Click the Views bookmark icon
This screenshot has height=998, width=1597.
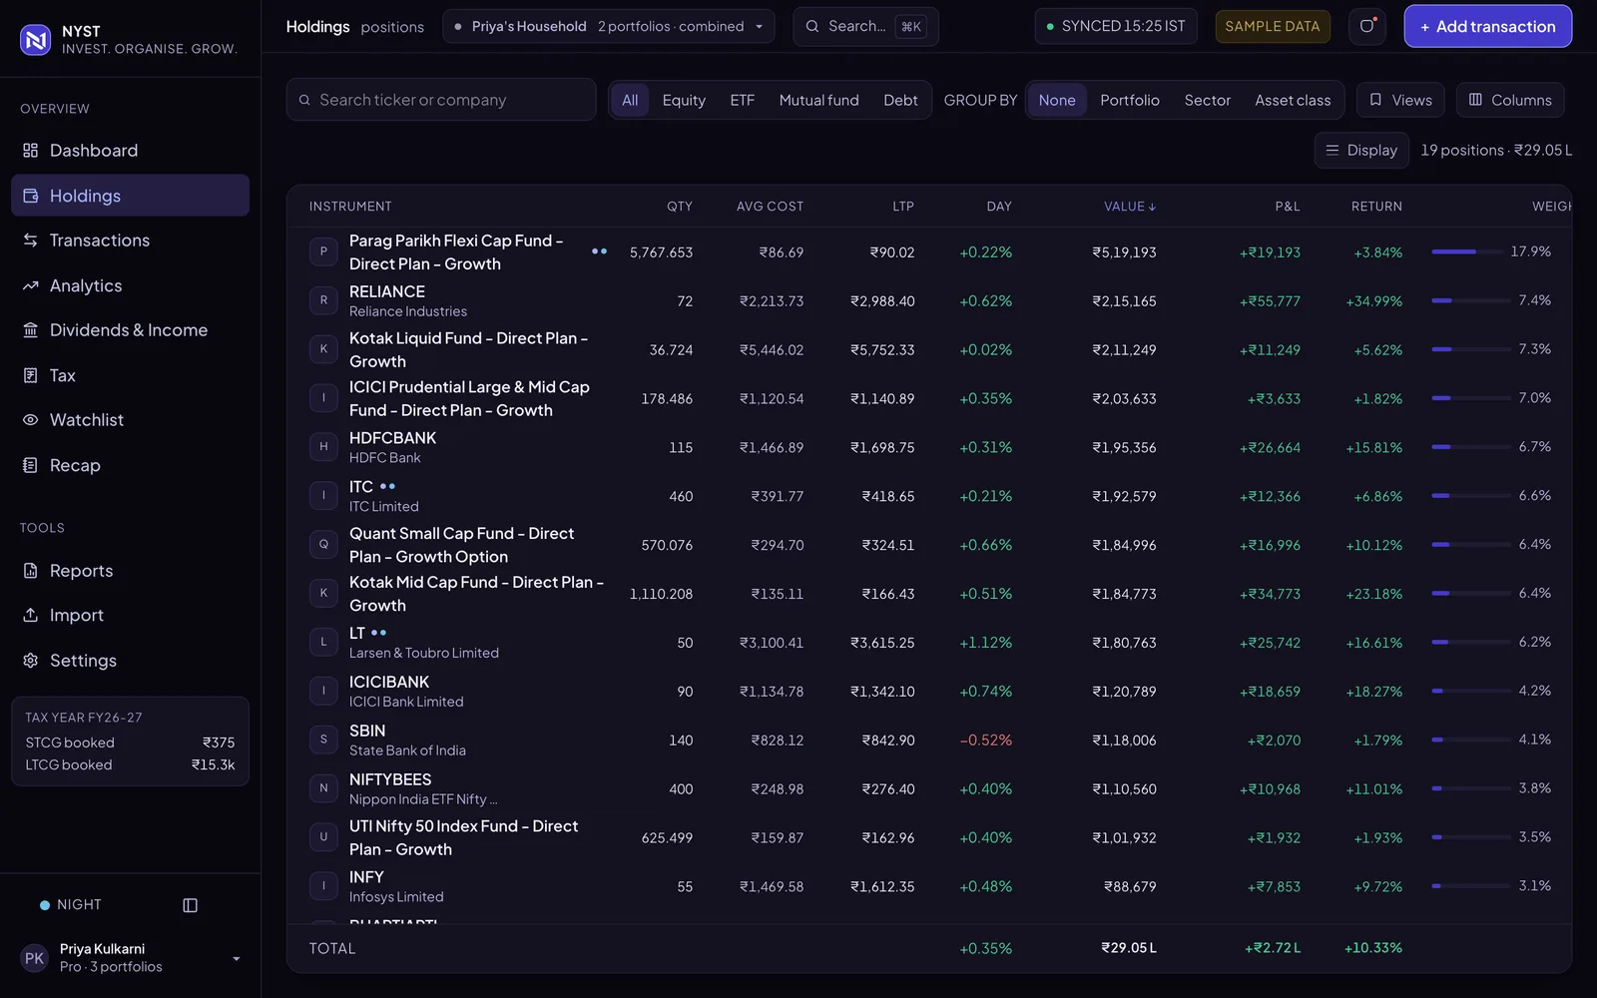pyautogui.click(x=1376, y=100)
